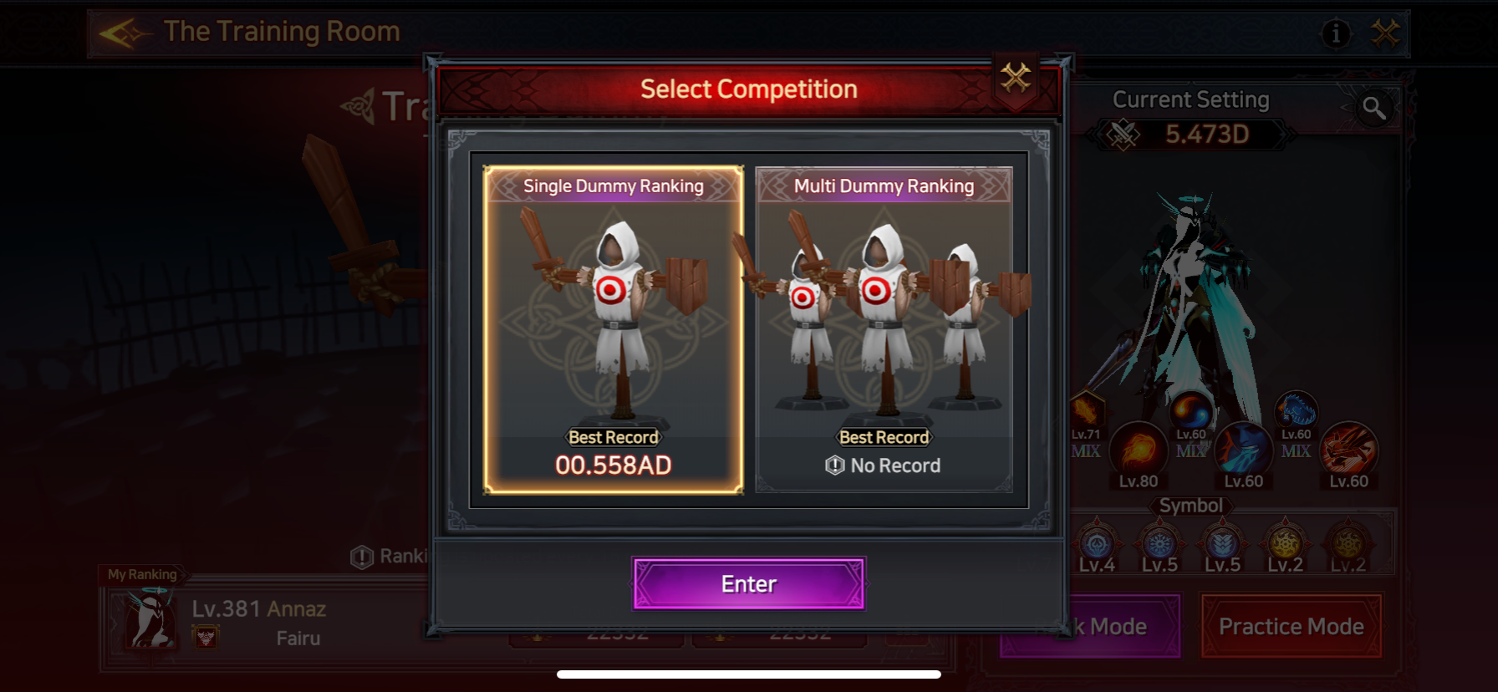
Task: Tap the 5.473D combat power badge
Action: 1190,135
